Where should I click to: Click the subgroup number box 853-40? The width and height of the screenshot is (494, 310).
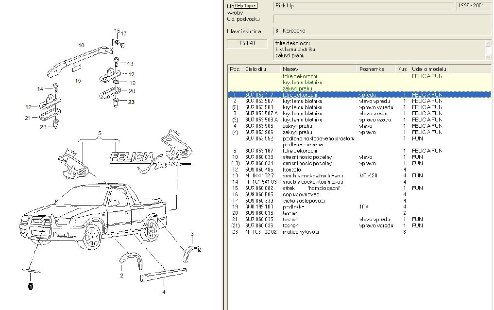[247, 43]
